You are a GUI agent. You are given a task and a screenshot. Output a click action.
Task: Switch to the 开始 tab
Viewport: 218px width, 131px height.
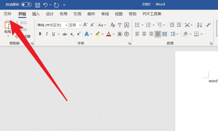point(22,14)
